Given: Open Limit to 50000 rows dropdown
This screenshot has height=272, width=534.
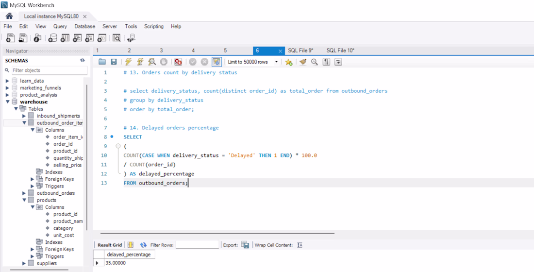Looking at the screenshot, I should [x=276, y=62].
